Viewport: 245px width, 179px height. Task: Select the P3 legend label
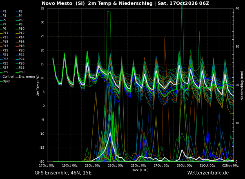(3, 16)
